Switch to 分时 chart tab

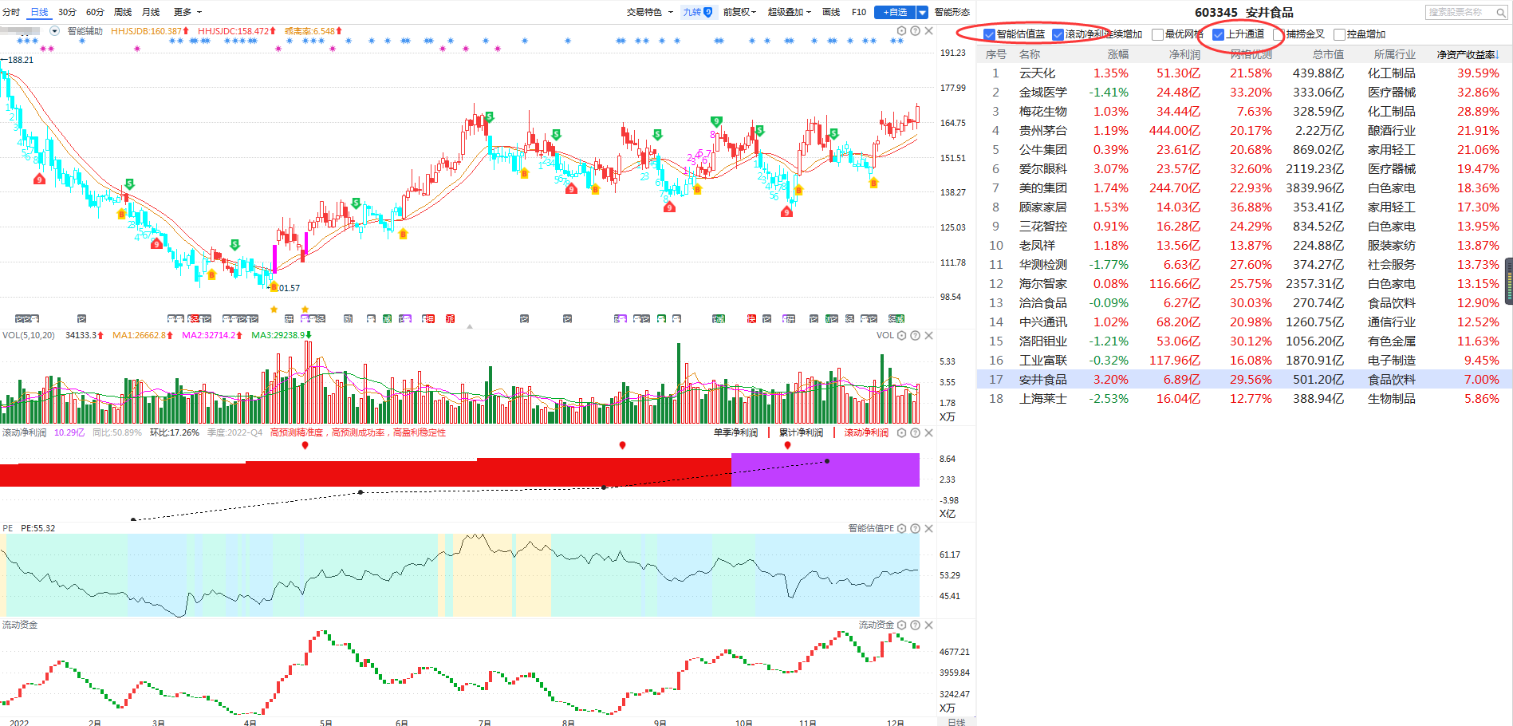(x=11, y=12)
